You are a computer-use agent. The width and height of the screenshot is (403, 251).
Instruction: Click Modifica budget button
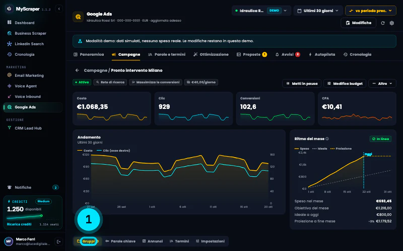345,83
